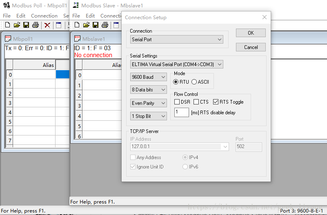Viewport: 327px width, 215px height.
Task: Click New icon in Modbus Slave toolbar
Action: pyautogui.click(x=77, y=25)
